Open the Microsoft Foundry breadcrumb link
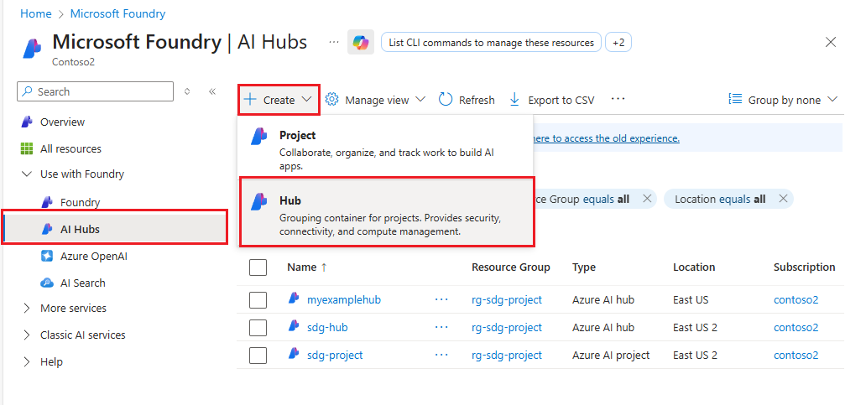Viewport: 845px width, 405px height. pyautogui.click(x=118, y=13)
